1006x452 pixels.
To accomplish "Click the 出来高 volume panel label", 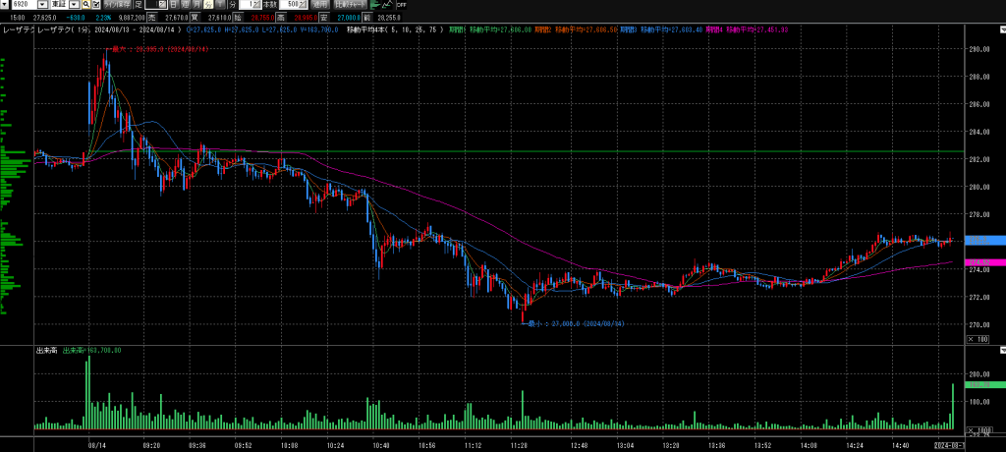I will pyautogui.click(x=44, y=350).
